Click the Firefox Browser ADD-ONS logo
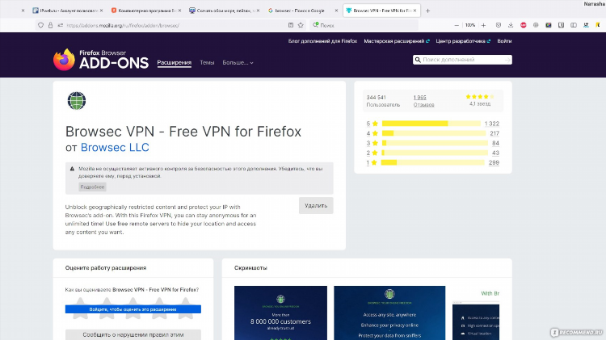 (x=101, y=59)
